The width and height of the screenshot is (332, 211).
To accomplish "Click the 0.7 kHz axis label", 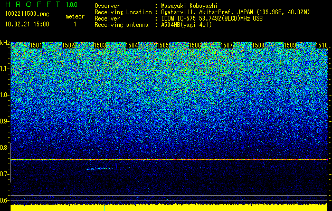I will point(4,174).
